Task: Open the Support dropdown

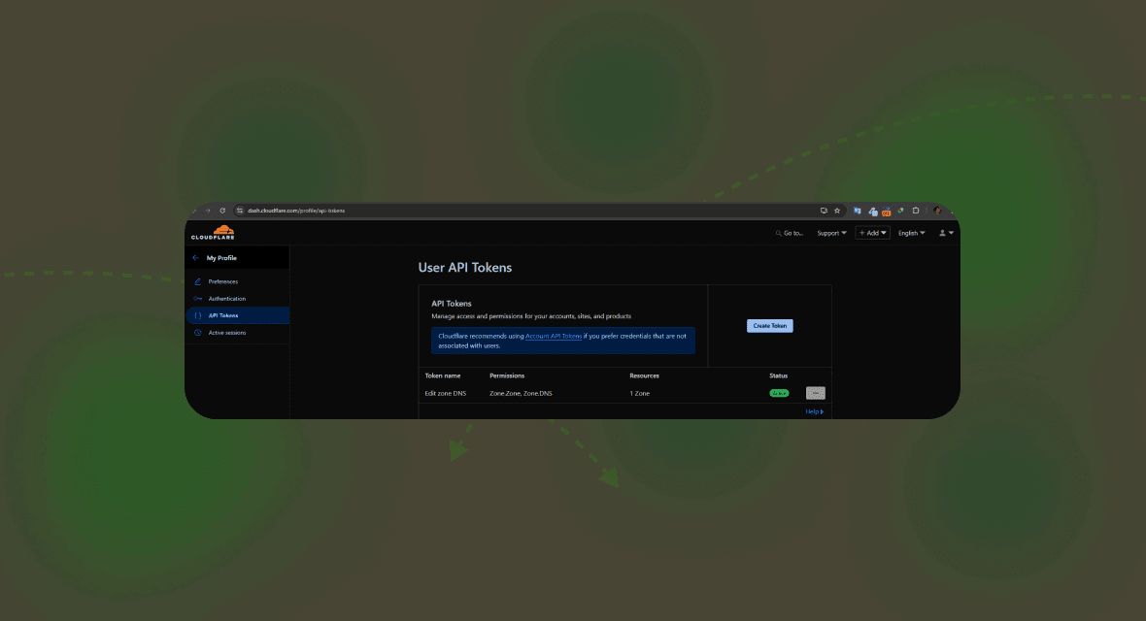Action: pos(831,233)
